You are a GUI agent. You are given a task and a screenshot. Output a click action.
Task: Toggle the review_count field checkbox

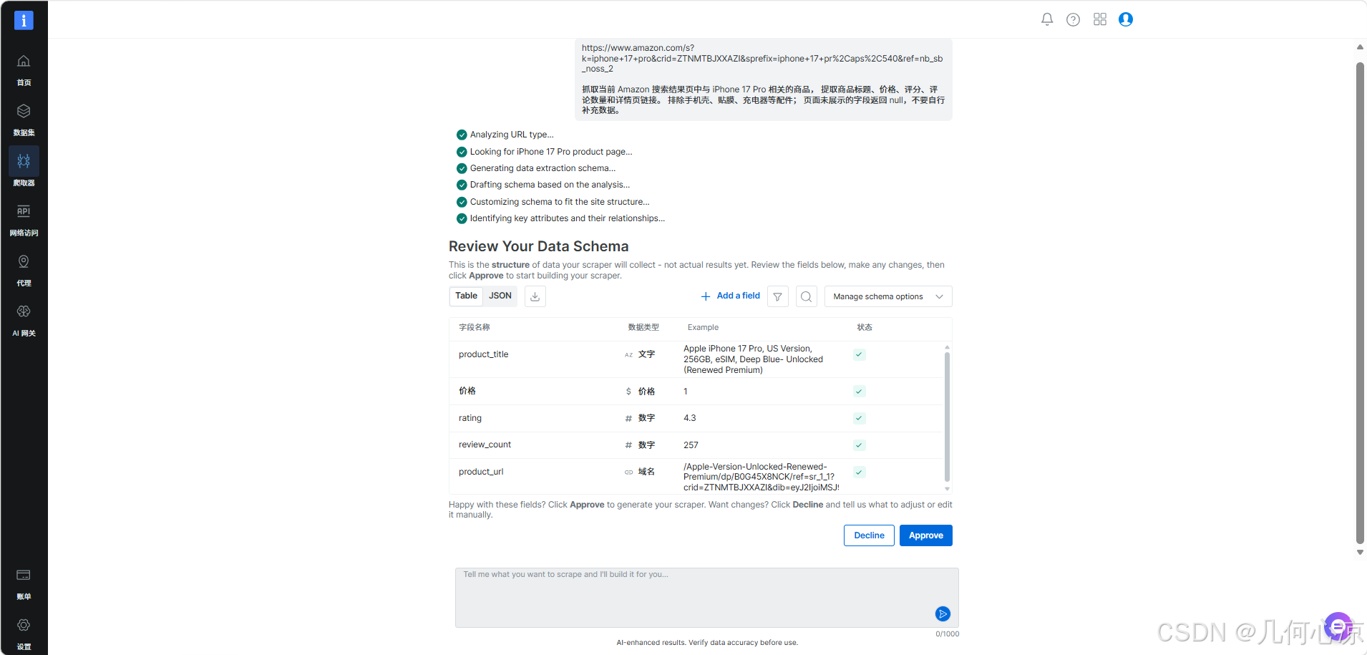tap(860, 445)
